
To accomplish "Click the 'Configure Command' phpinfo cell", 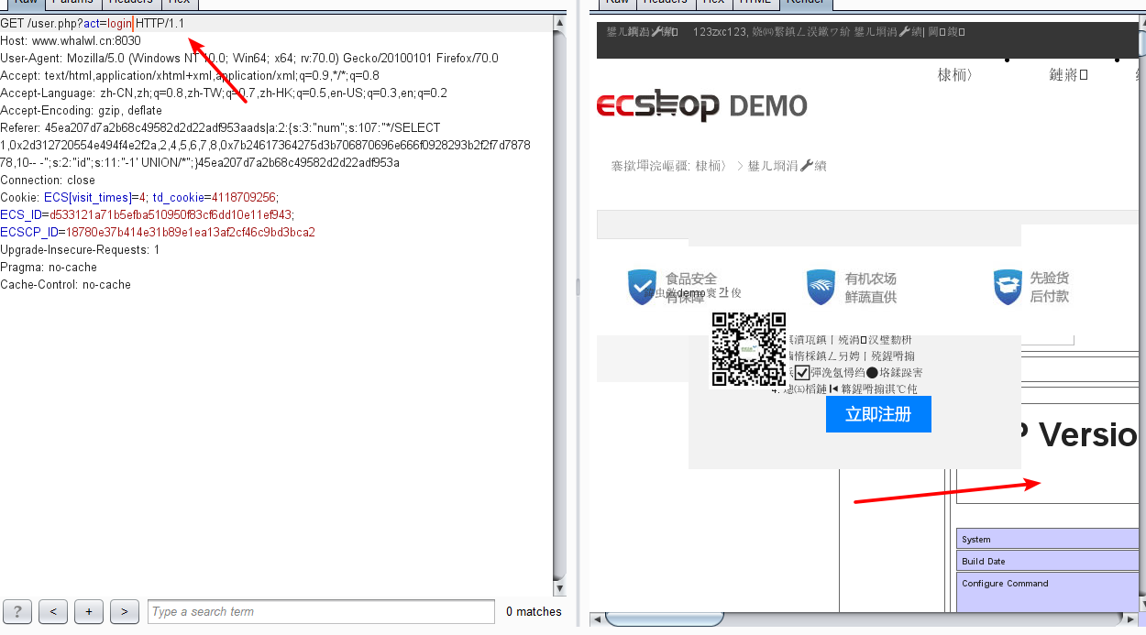I will [x=1047, y=592].
